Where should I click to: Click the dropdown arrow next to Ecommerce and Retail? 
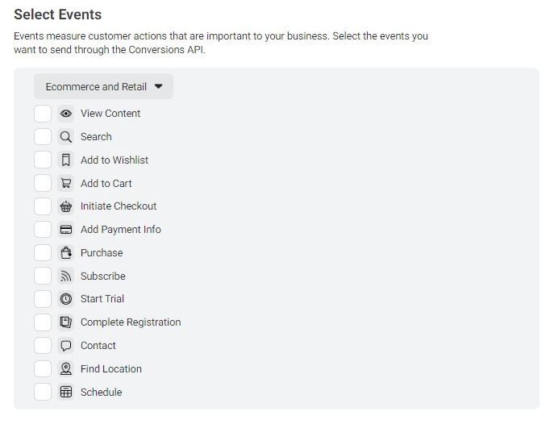(158, 86)
